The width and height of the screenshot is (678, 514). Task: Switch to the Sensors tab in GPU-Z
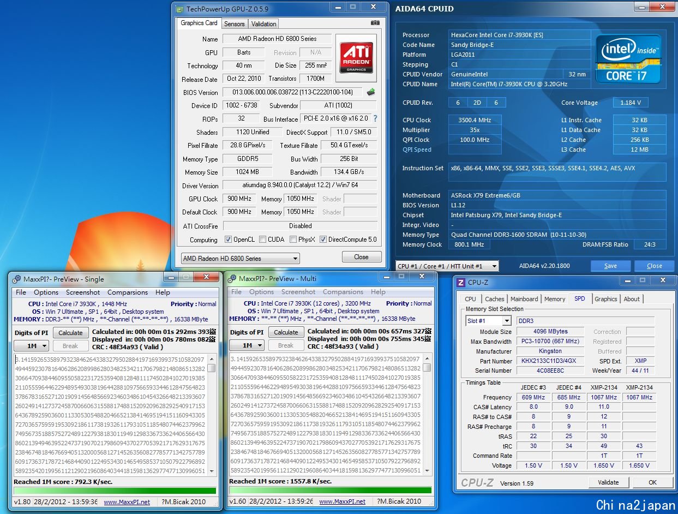[x=235, y=24]
